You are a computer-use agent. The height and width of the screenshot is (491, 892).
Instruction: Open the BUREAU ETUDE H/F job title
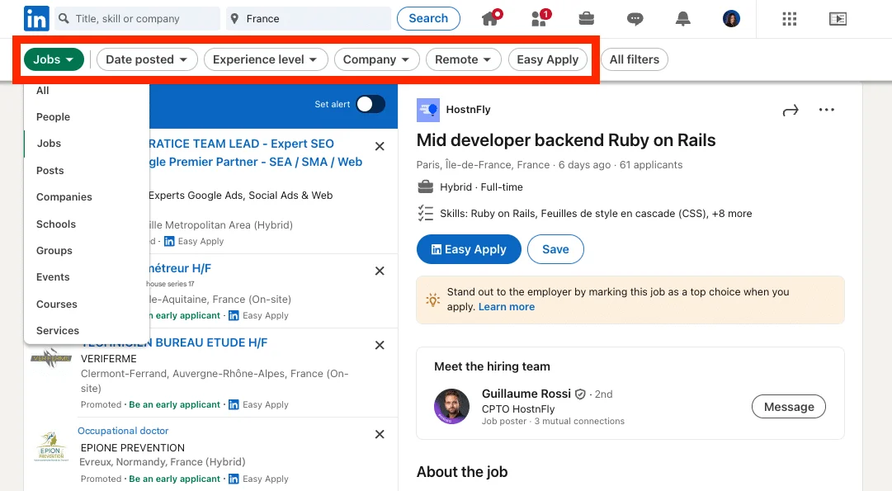[174, 342]
